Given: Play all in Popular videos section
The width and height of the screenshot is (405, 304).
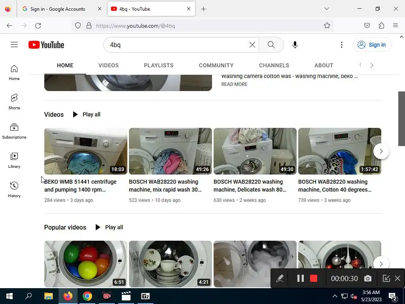Looking at the screenshot, I should 109,227.
